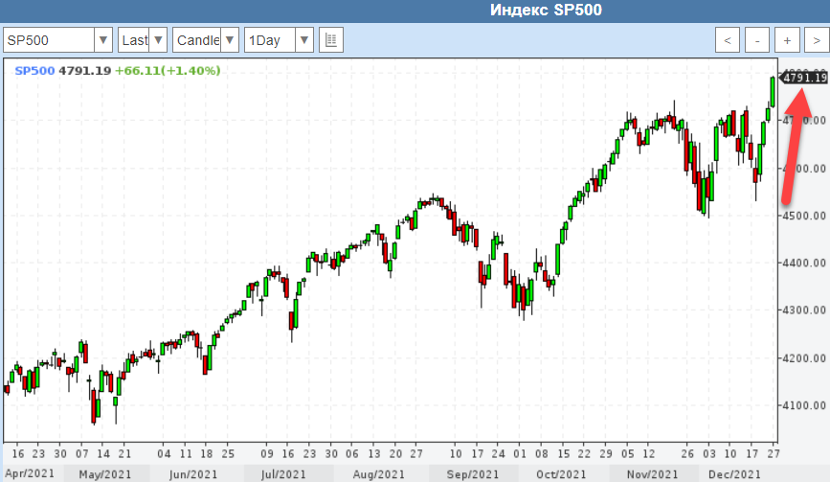Open the Candle chart type dropdown
Image resolution: width=830 pixels, height=482 pixels.
(x=206, y=40)
